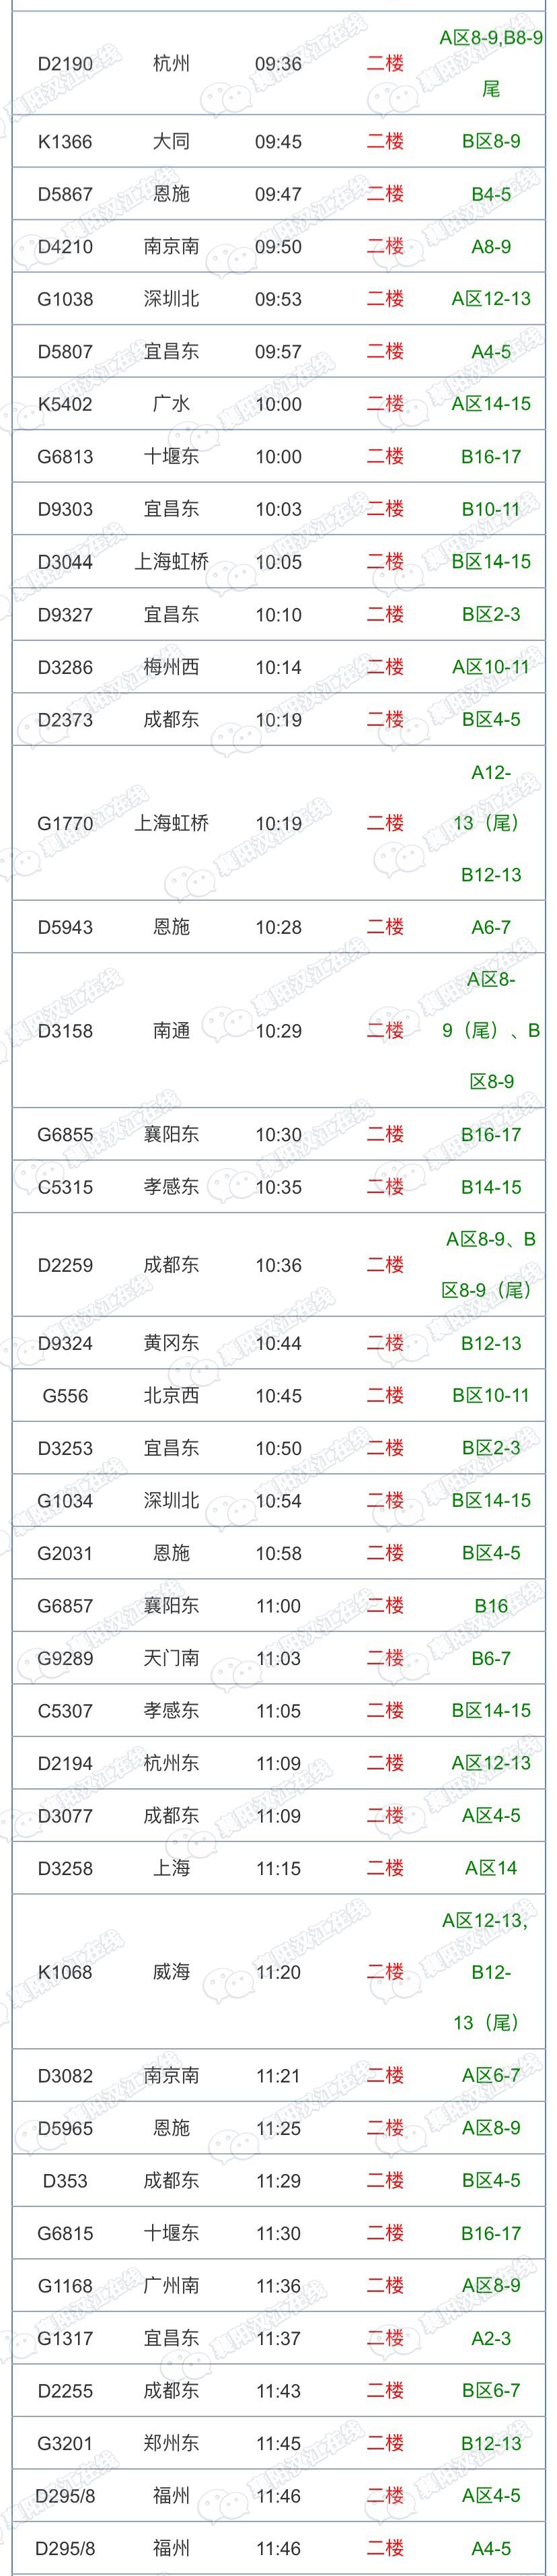Click destination 天门南
The width and height of the screenshot is (557, 2576).
click(171, 1658)
